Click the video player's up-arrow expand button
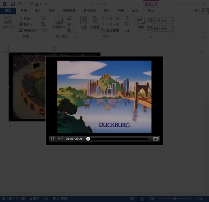The image size is (209, 202). pos(155,139)
